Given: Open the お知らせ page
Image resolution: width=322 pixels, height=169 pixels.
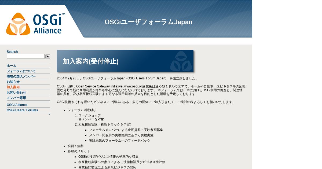Looking at the screenshot, I should (x=13, y=82).
